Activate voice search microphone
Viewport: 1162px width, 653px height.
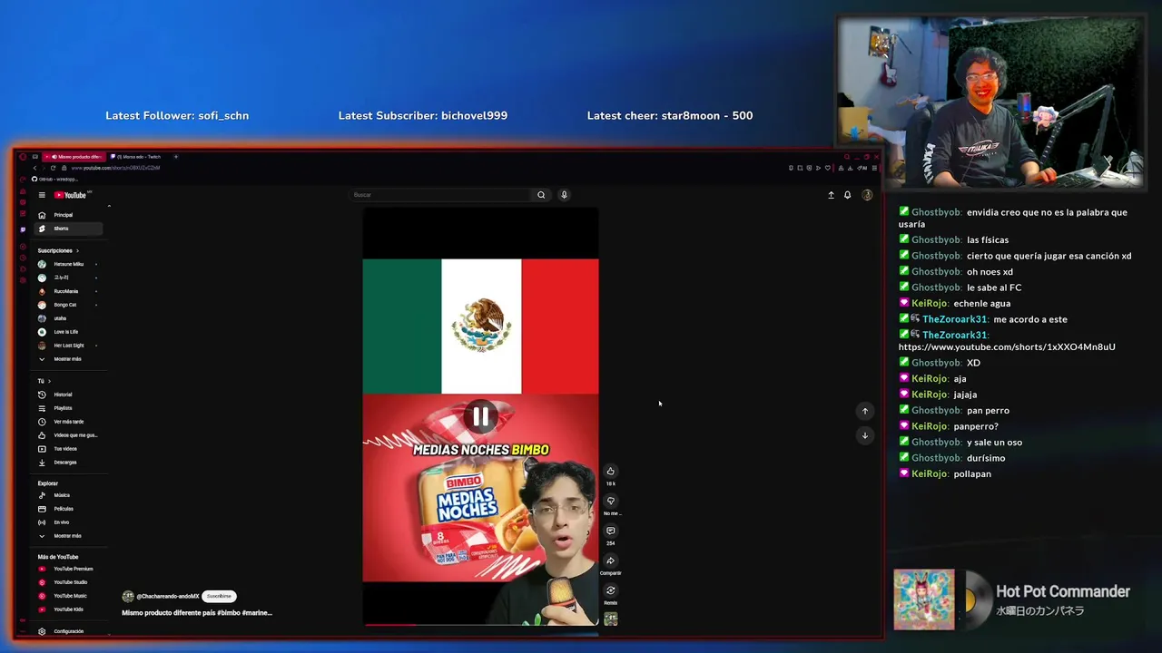tap(564, 195)
